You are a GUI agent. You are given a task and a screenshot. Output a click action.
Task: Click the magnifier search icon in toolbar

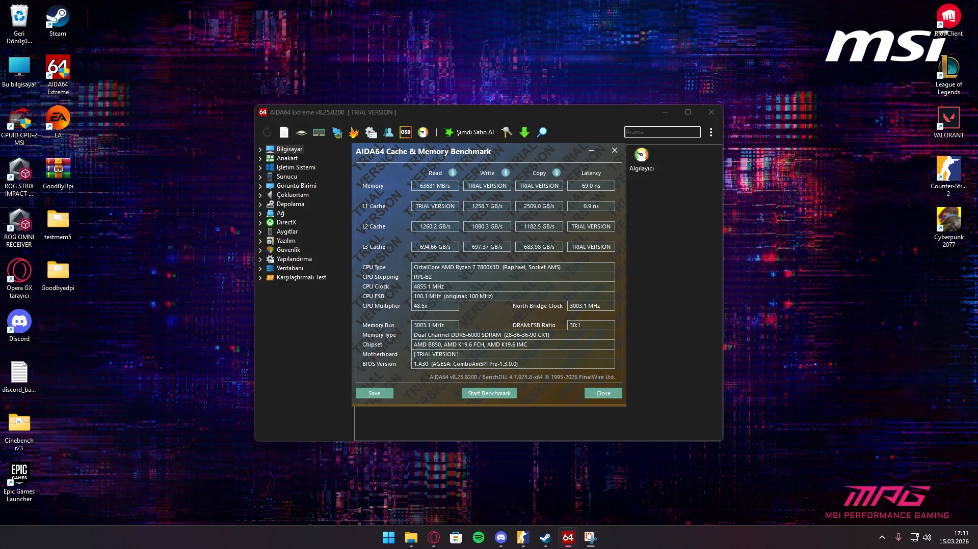(542, 132)
